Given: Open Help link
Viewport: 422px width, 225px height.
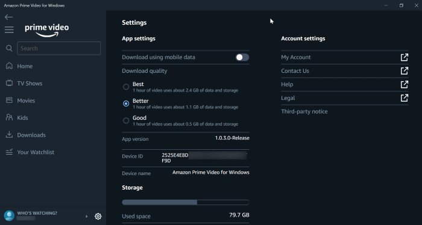Looking at the screenshot, I should pyautogui.click(x=287, y=84).
